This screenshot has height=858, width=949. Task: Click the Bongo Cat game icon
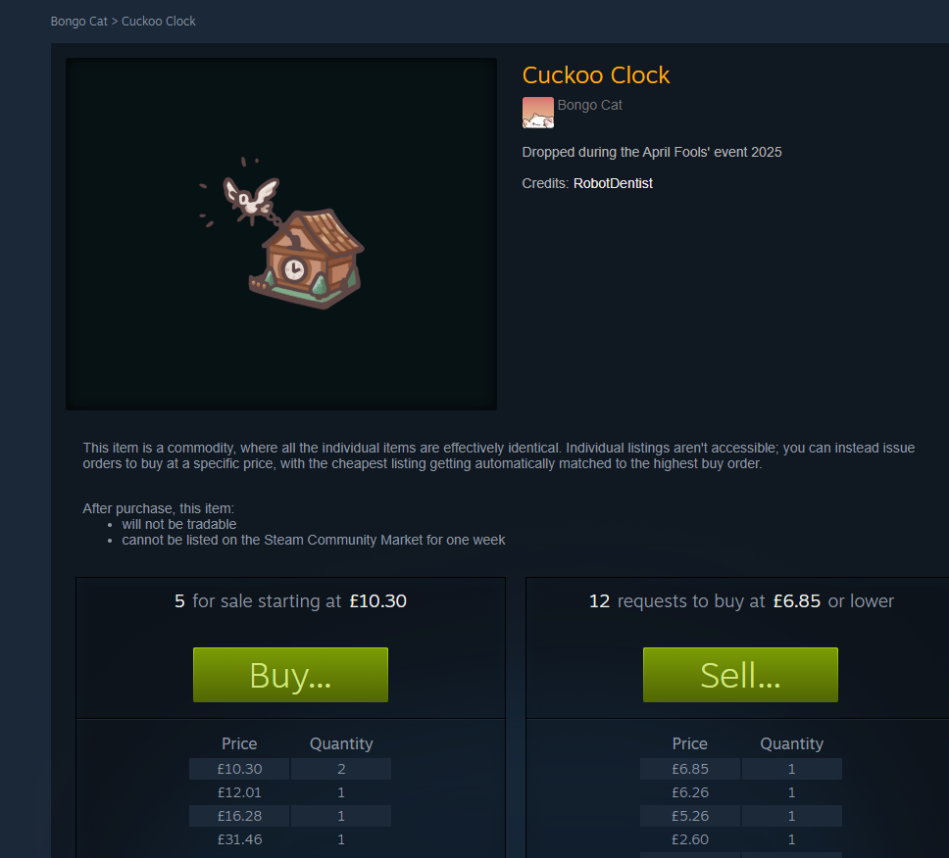click(537, 113)
